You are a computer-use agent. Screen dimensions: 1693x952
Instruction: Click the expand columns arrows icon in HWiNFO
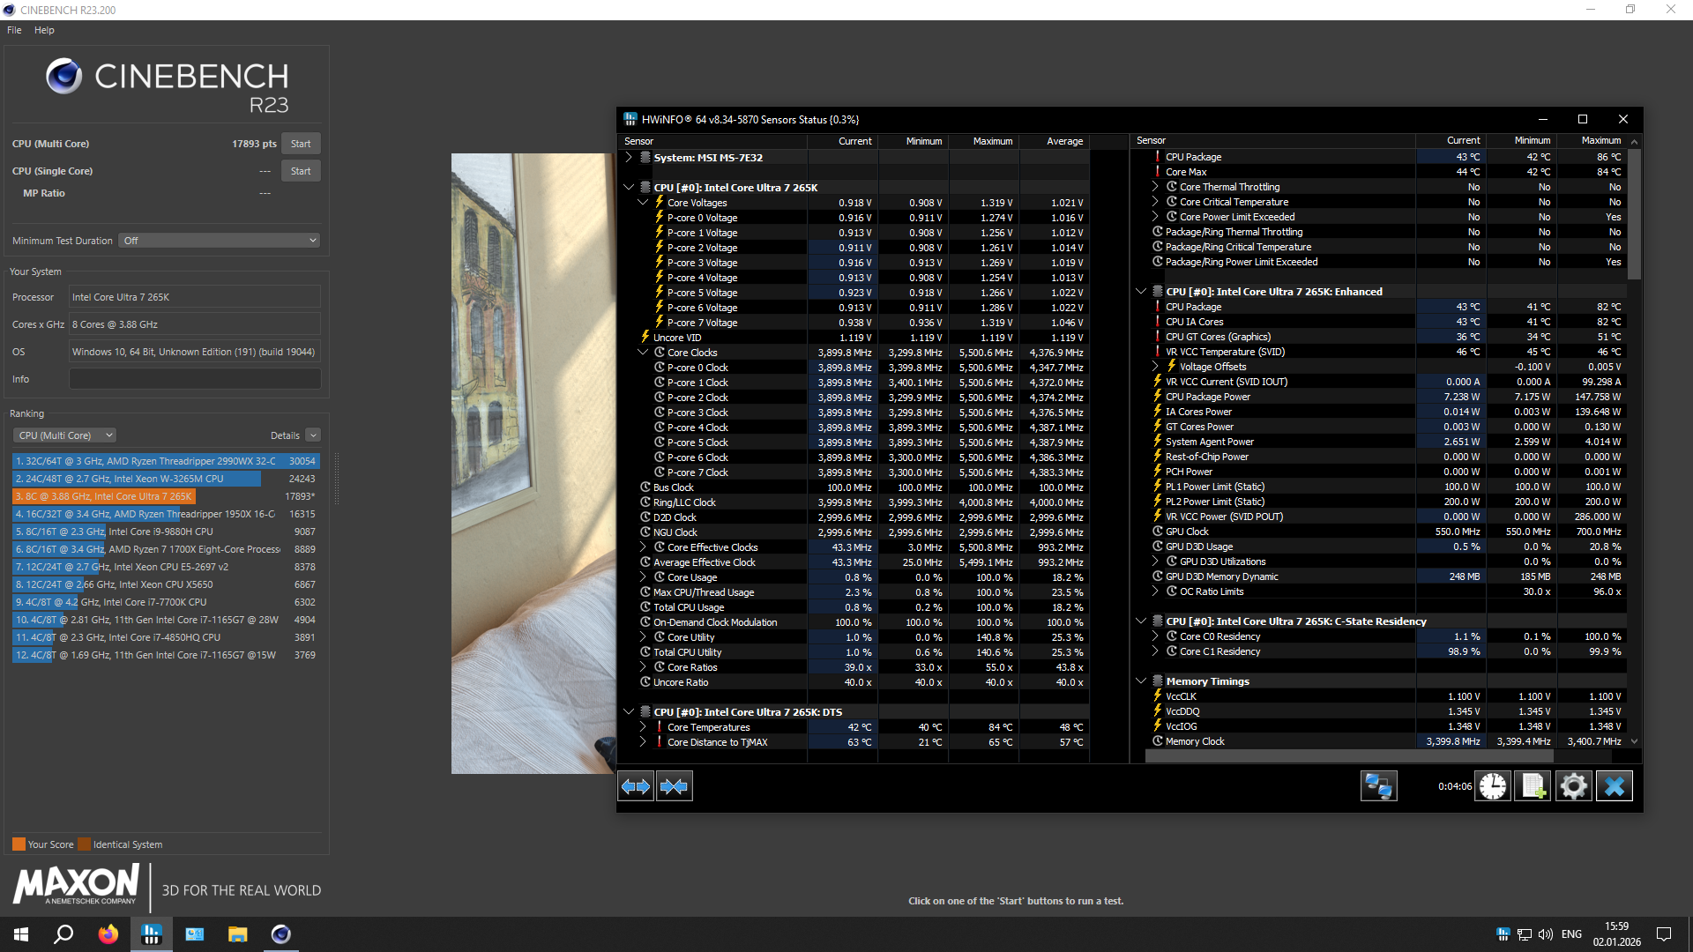coord(636,786)
